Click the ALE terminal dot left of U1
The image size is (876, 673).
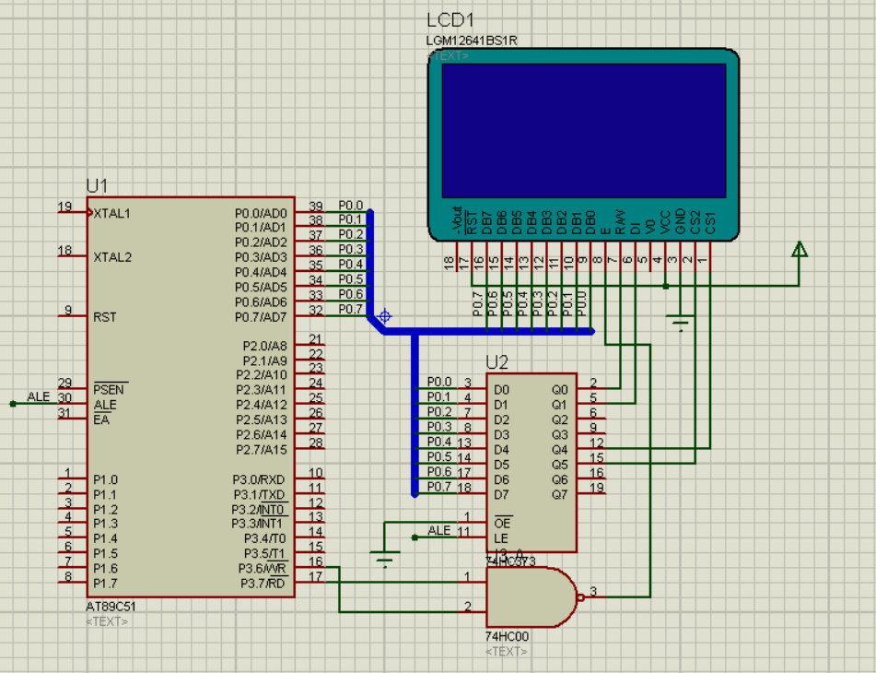pos(13,403)
